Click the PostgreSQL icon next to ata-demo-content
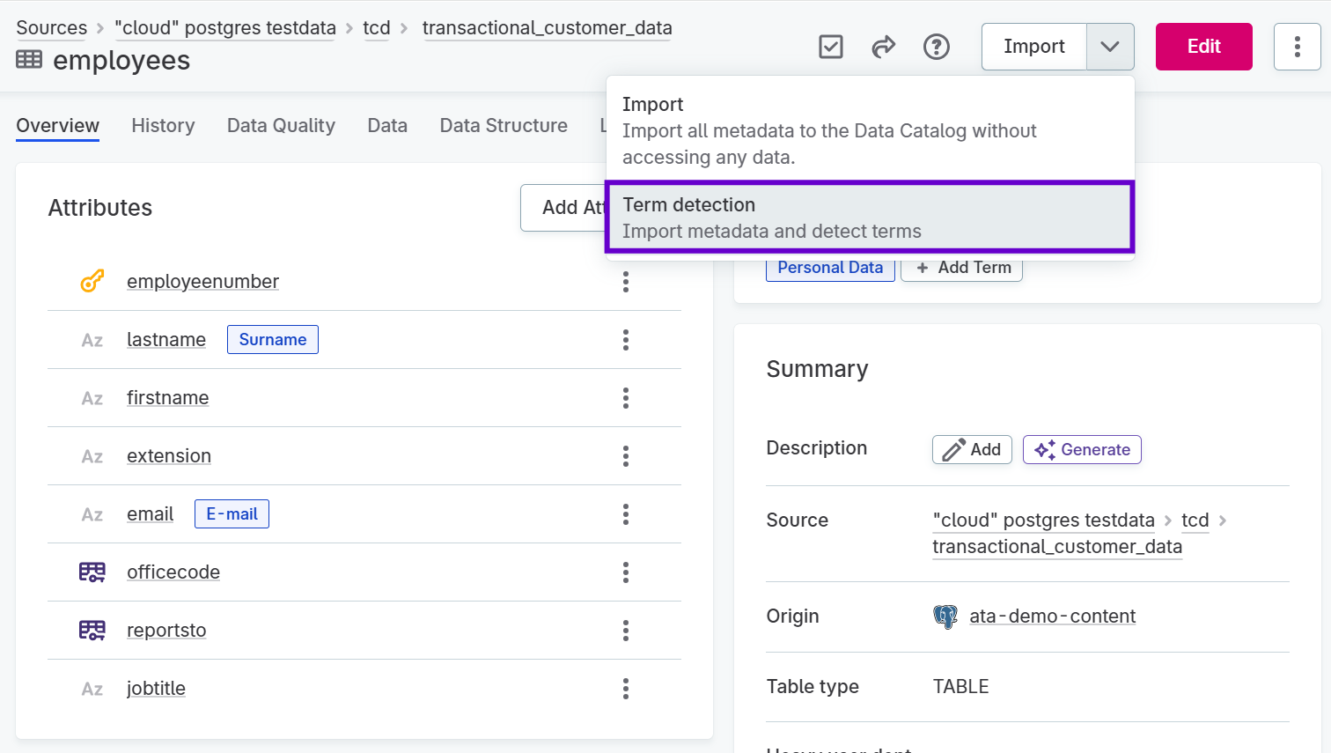Screen dimensions: 1331x753 click(945, 616)
